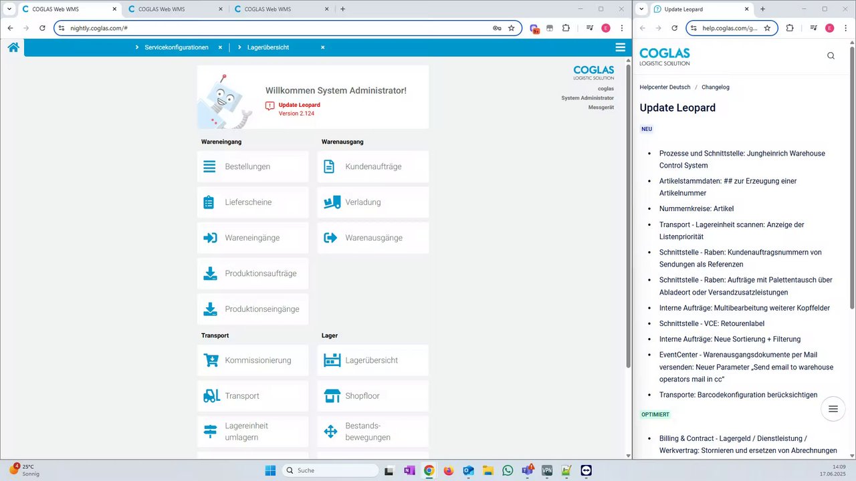Expand the Servicekonfigurationen chevron
This screenshot has width=856, height=481.
pos(137,47)
